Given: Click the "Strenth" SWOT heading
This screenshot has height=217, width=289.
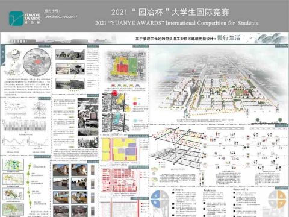Looking at the screenshot, I should 178,190.
